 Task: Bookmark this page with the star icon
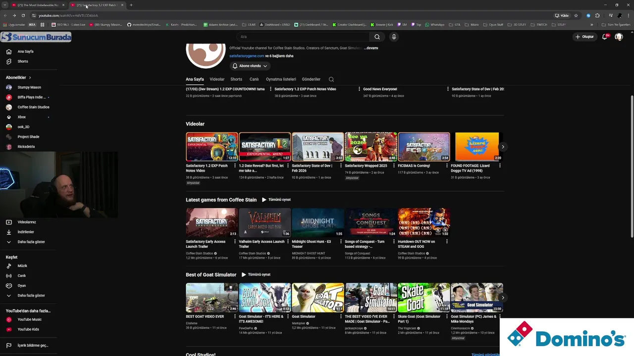[x=576, y=15]
